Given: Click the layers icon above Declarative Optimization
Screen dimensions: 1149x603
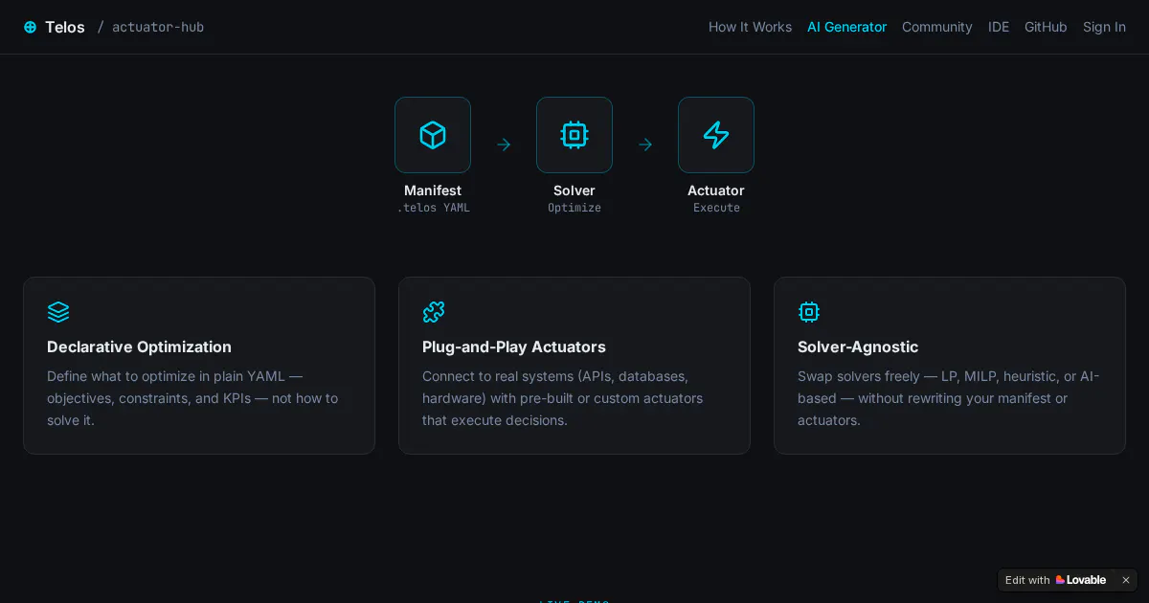Looking at the screenshot, I should [58, 312].
